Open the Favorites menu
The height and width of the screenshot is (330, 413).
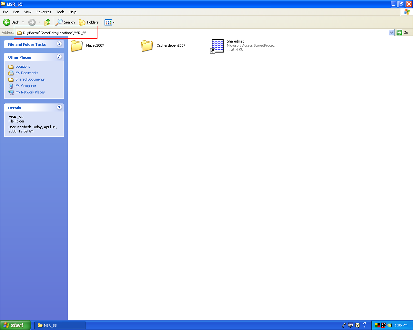coord(44,12)
